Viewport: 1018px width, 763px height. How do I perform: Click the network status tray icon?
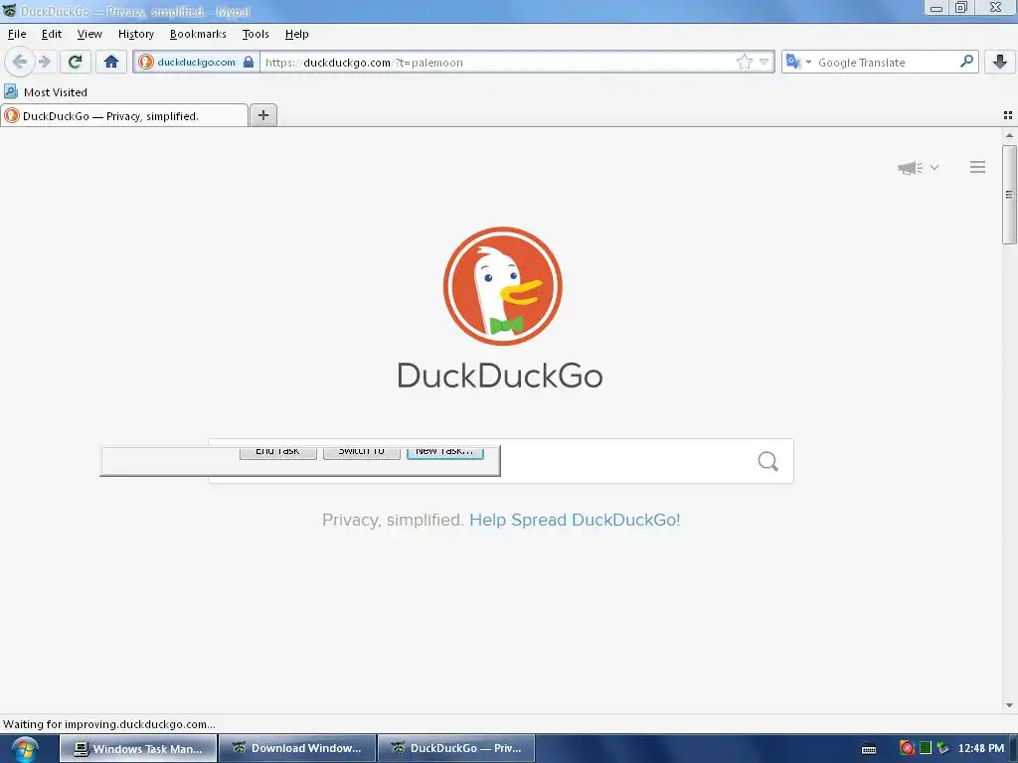pos(942,748)
